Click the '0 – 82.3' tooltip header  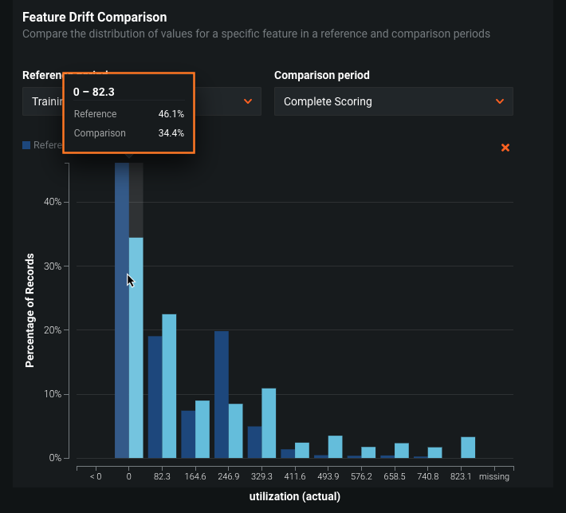tap(94, 92)
